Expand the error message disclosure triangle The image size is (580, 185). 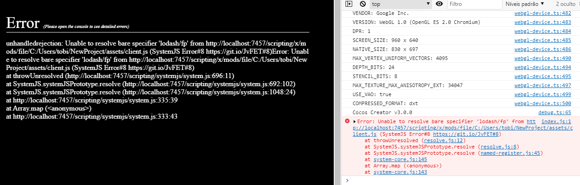click(355, 122)
